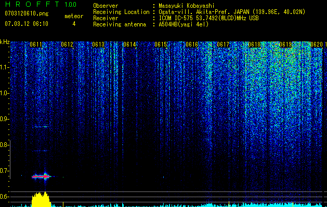Click the 1.0 frequency axis label
Screen dimensions: 327x207
(x=4, y=93)
